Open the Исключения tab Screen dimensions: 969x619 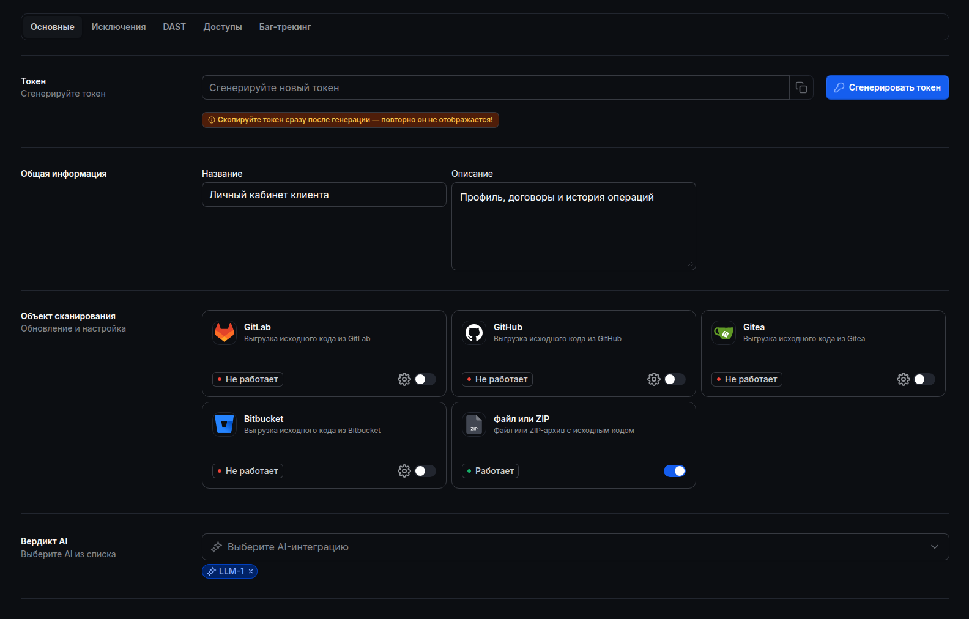119,27
